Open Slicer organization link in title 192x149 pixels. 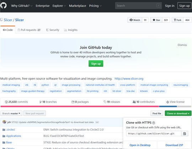point(8,20)
